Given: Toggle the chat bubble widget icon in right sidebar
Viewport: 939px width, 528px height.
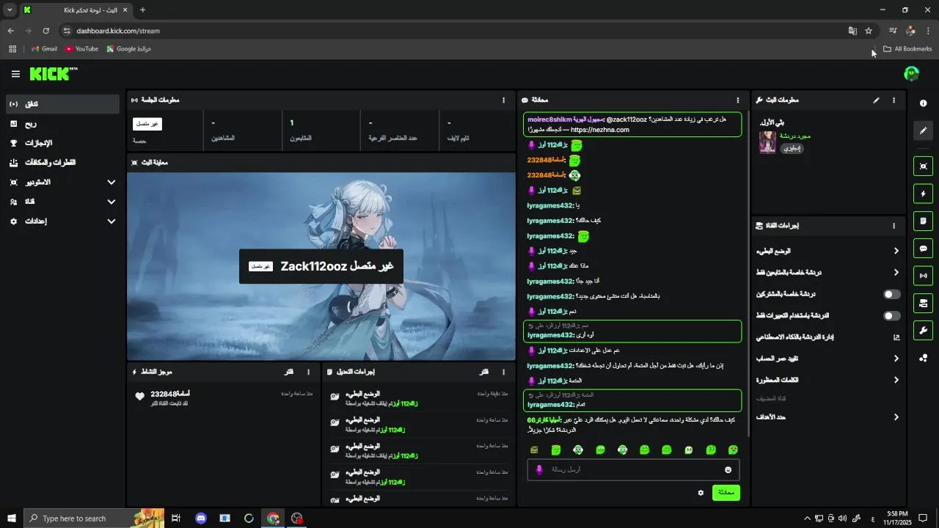Looking at the screenshot, I should [923, 249].
